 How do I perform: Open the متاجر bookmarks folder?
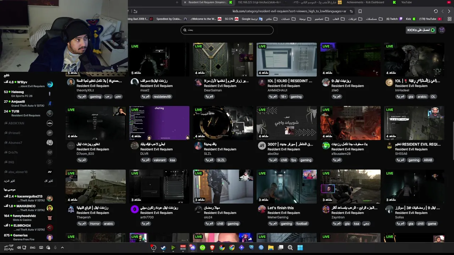[x=271, y=19]
